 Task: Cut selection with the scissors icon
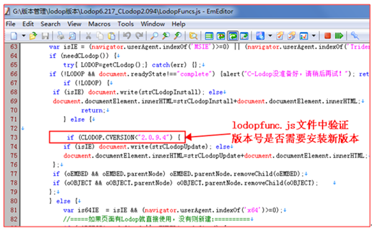click(x=88, y=36)
